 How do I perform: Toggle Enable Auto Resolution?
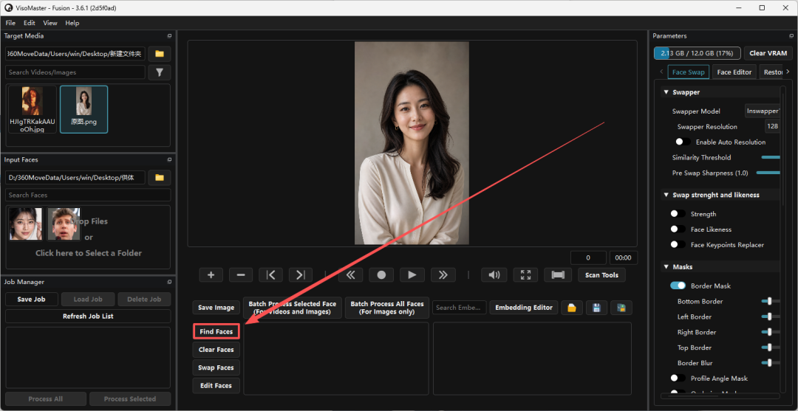coord(683,142)
